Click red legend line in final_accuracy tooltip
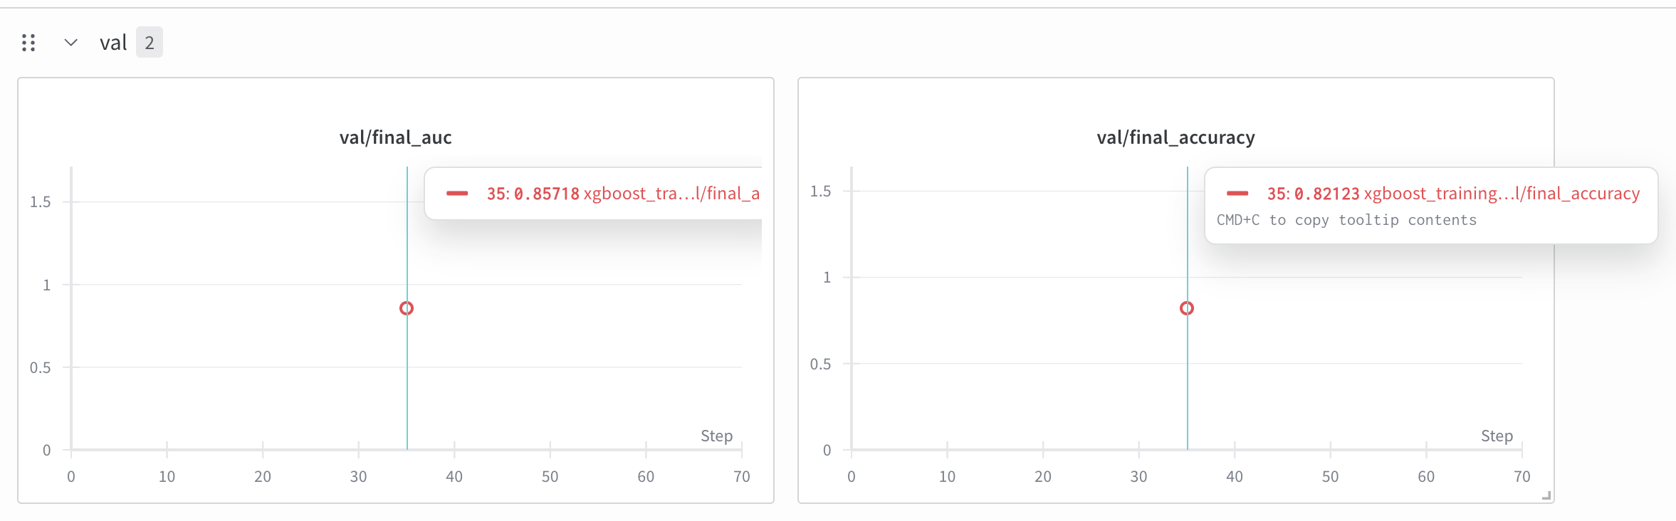 point(1237,193)
